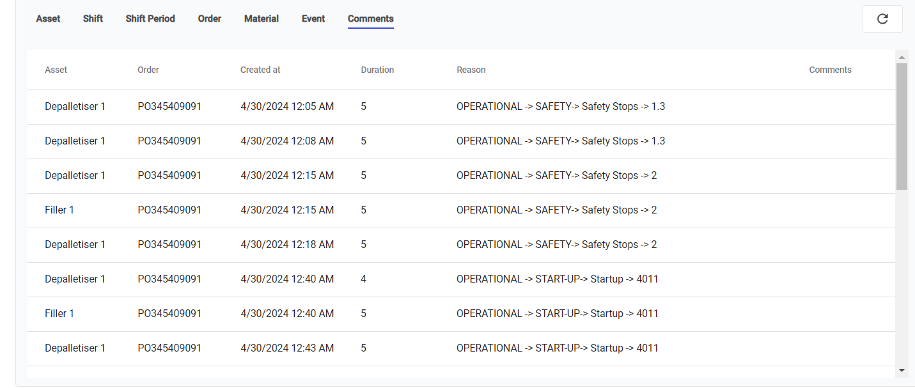915x388 pixels.
Task: Click the Reason column header
Action: click(x=471, y=70)
